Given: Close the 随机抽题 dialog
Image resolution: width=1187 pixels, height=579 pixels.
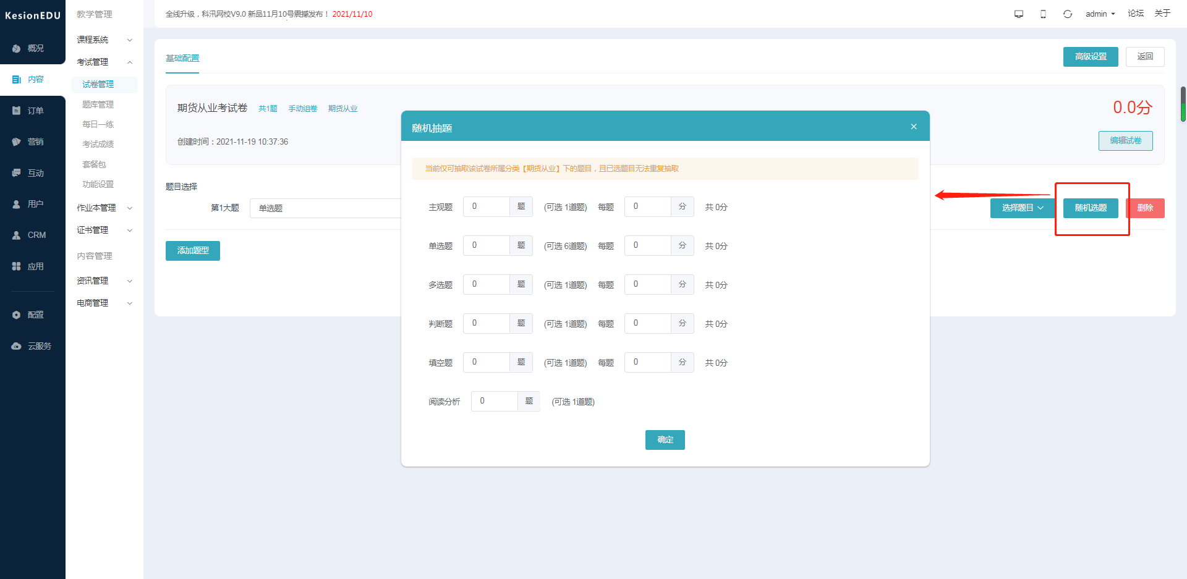Looking at the screenshot, I should [x=914, y=127].
